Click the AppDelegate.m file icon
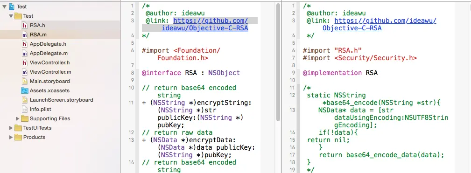This screenshot has width=471, height=173. tap(25, 53)
